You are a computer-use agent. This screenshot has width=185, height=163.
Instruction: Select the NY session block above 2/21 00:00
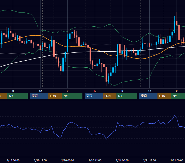coord(127,96)
